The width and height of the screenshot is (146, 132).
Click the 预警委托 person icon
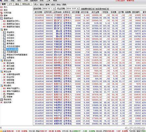(4, 94)
